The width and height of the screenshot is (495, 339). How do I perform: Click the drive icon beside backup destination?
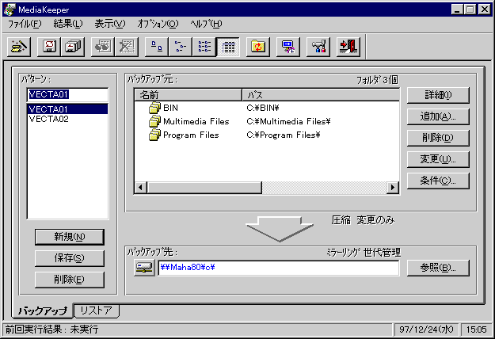click(x=144, y=268)
